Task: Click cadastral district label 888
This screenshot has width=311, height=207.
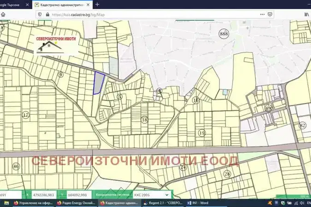Action: (224, 34)
